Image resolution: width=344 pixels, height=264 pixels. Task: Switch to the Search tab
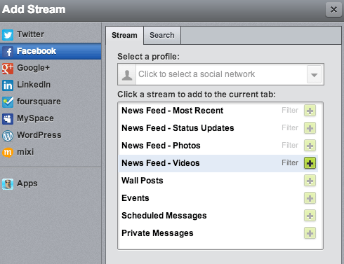click(162, 35)
